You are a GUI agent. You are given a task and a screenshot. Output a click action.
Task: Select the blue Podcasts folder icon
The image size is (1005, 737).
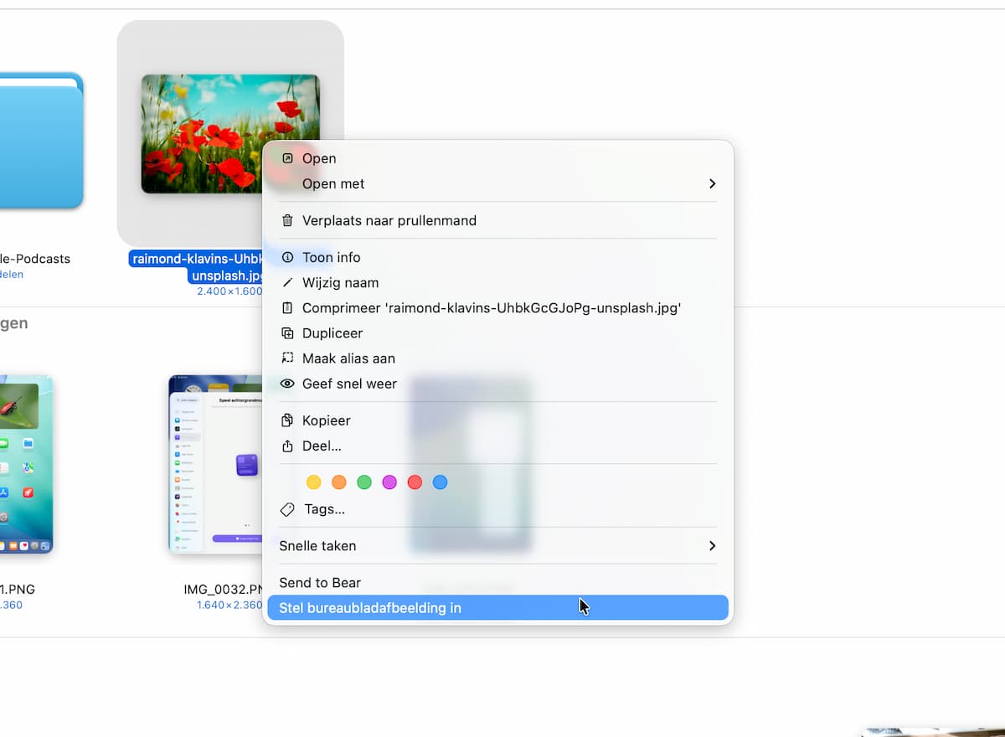pos(40,140)
